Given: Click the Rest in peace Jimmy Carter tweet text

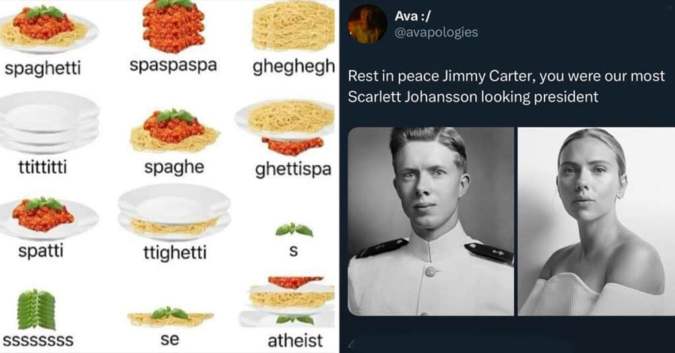Looking at the screenshot, I should pyautogui.click(x=506, y=86).
